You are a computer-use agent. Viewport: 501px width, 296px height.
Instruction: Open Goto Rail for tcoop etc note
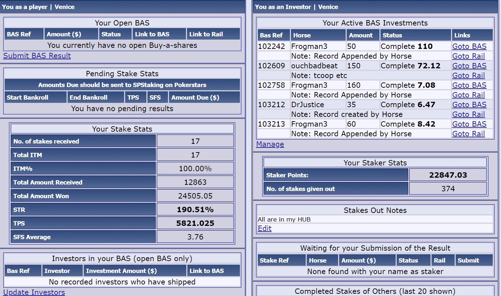468,76
